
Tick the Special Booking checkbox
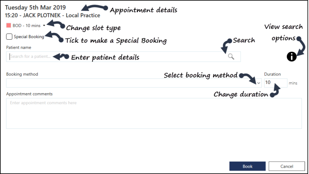(x=9, y=36)
